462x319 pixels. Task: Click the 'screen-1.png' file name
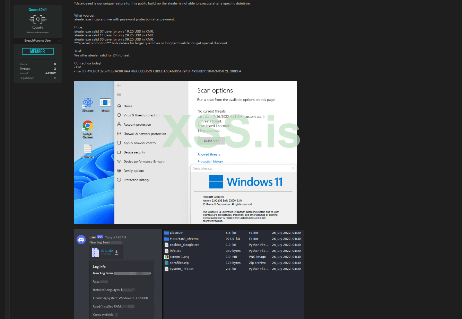[x=180, y=257]
